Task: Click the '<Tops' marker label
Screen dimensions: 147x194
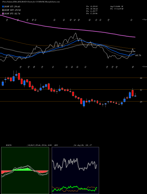Action: pos(144,20)
